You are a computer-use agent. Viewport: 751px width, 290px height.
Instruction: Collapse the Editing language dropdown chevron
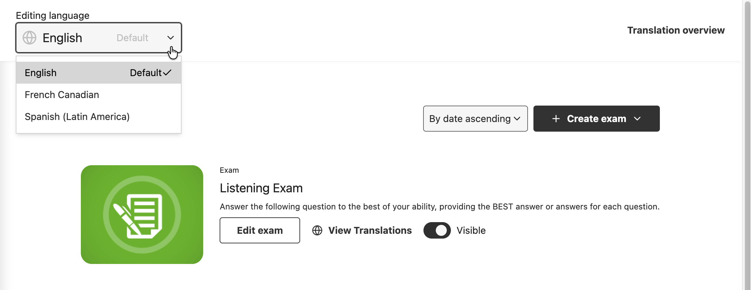point(171,38)
